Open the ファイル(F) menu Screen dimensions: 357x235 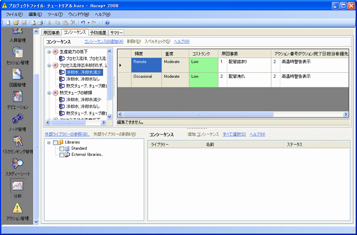tap(14, 14)
